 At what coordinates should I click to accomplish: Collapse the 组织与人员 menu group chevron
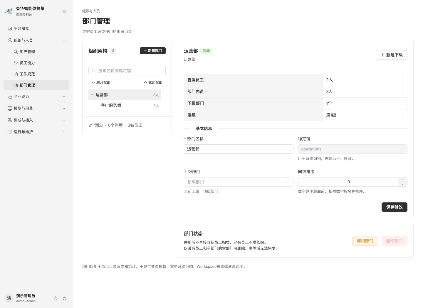tap(64, 40)
